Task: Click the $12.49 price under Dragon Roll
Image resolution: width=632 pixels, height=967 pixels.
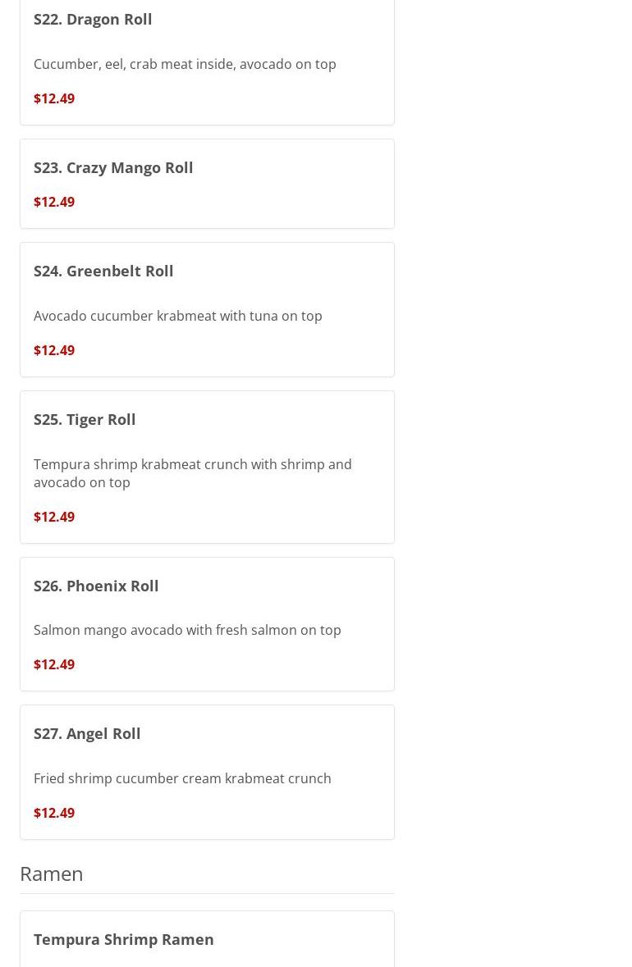Action: click(54, 98)
